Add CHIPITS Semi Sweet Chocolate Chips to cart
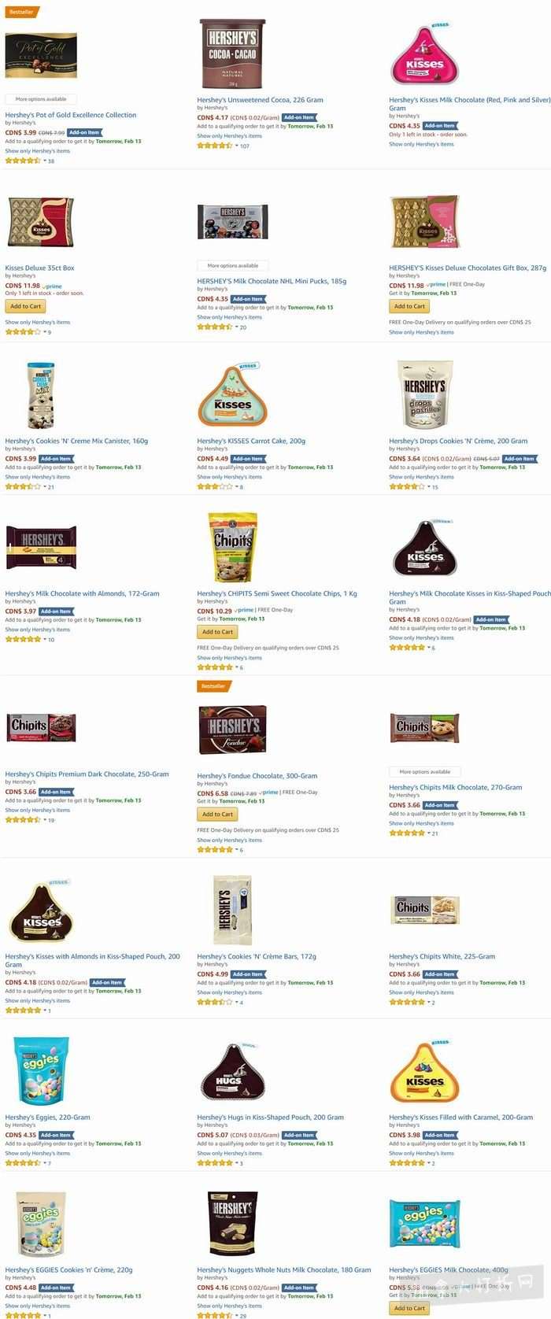 tap(217, 631)
